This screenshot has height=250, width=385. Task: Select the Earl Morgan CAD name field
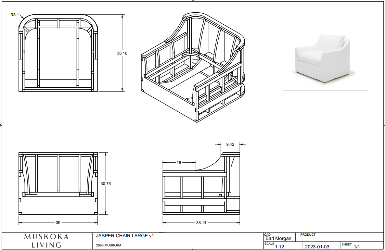click(x=278, y=239)
